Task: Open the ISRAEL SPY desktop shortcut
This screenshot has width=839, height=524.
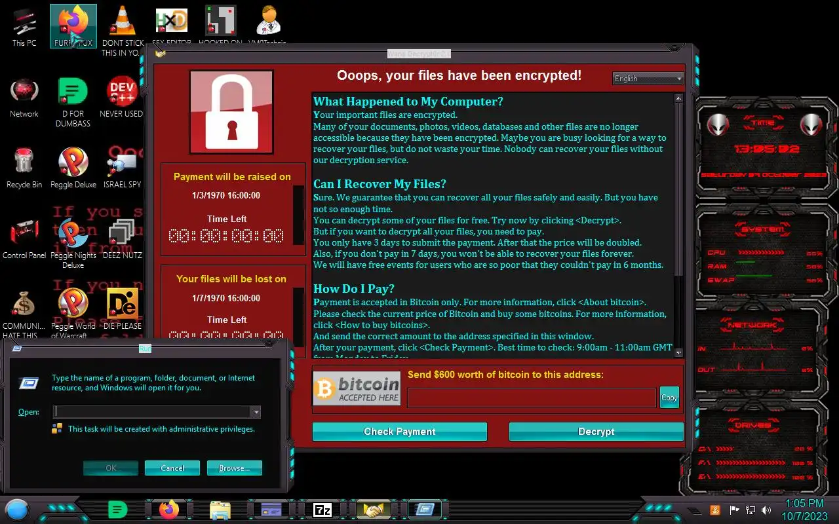Action: pyautogui.click(x=122, y=168)
